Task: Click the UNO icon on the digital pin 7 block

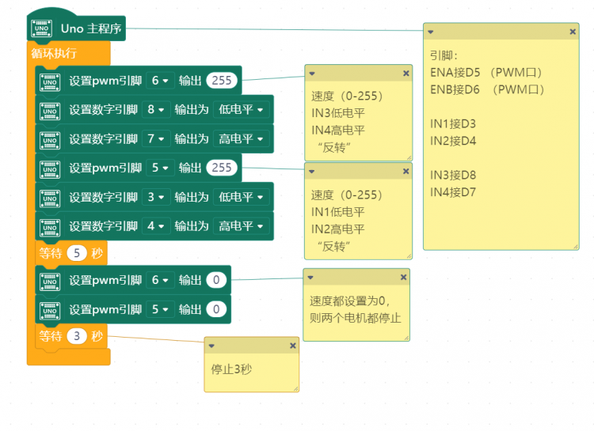Action: point(50,141)
